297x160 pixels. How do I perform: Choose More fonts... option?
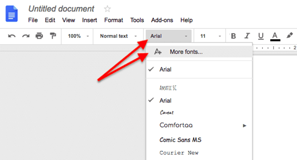coord(199,52)
